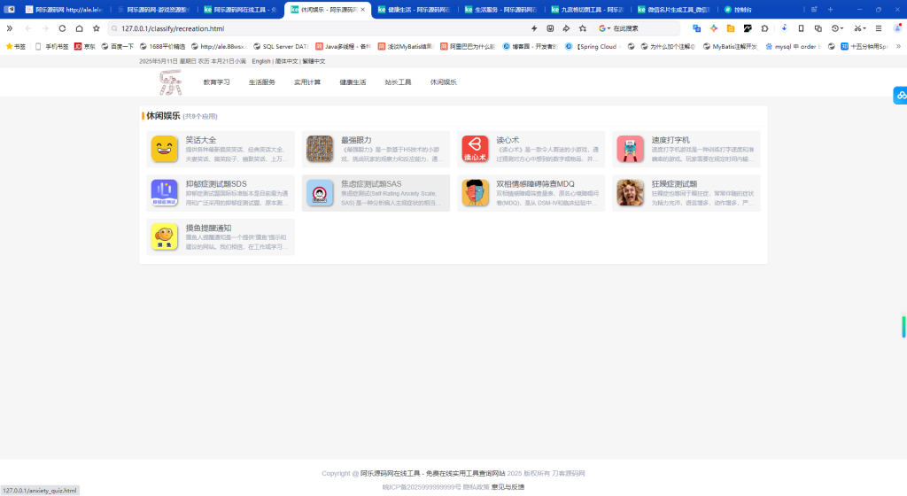The width and height of the screenshot is (907, 496).
Task: Click the lightning speed-mode icon in address bar
Action: [x=534, y=28]
